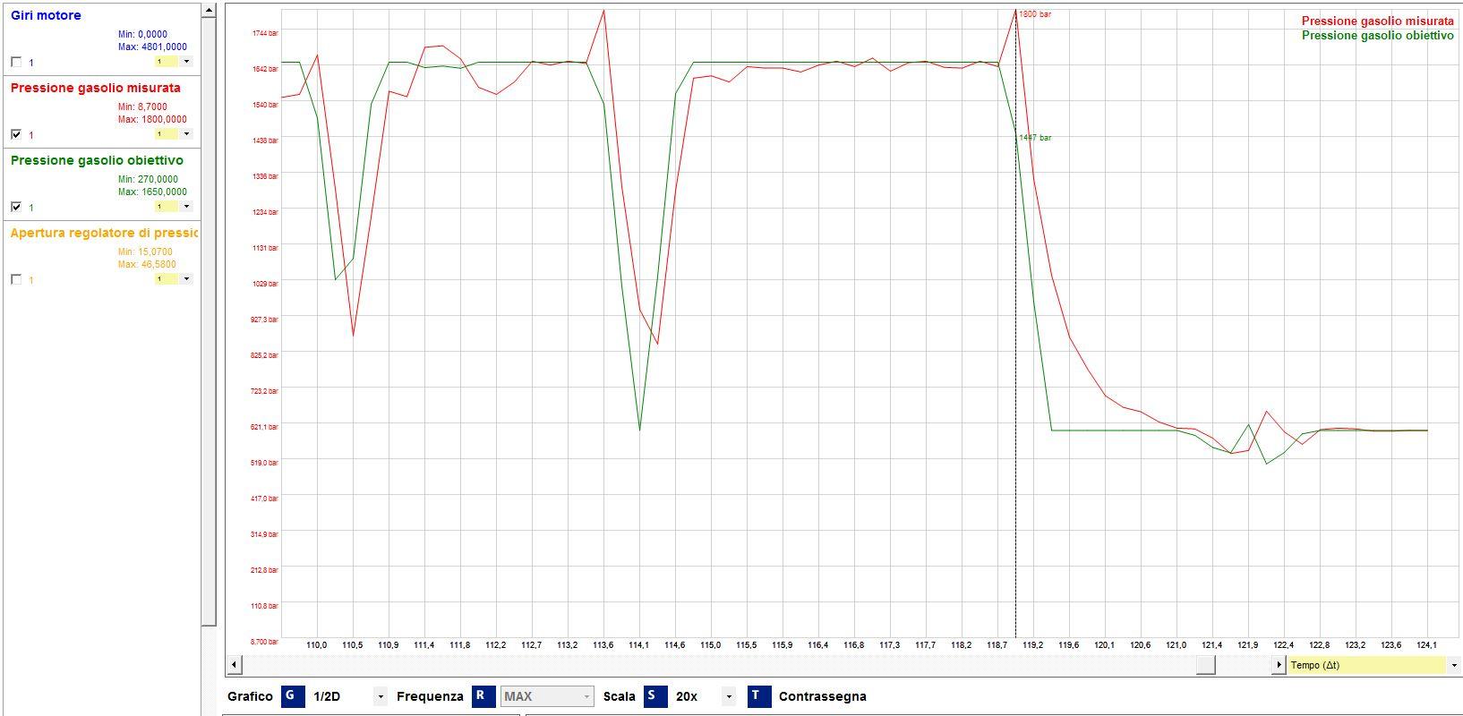Open the Scala 20x dropdown
1463x716 pixels.
point(729,697)
